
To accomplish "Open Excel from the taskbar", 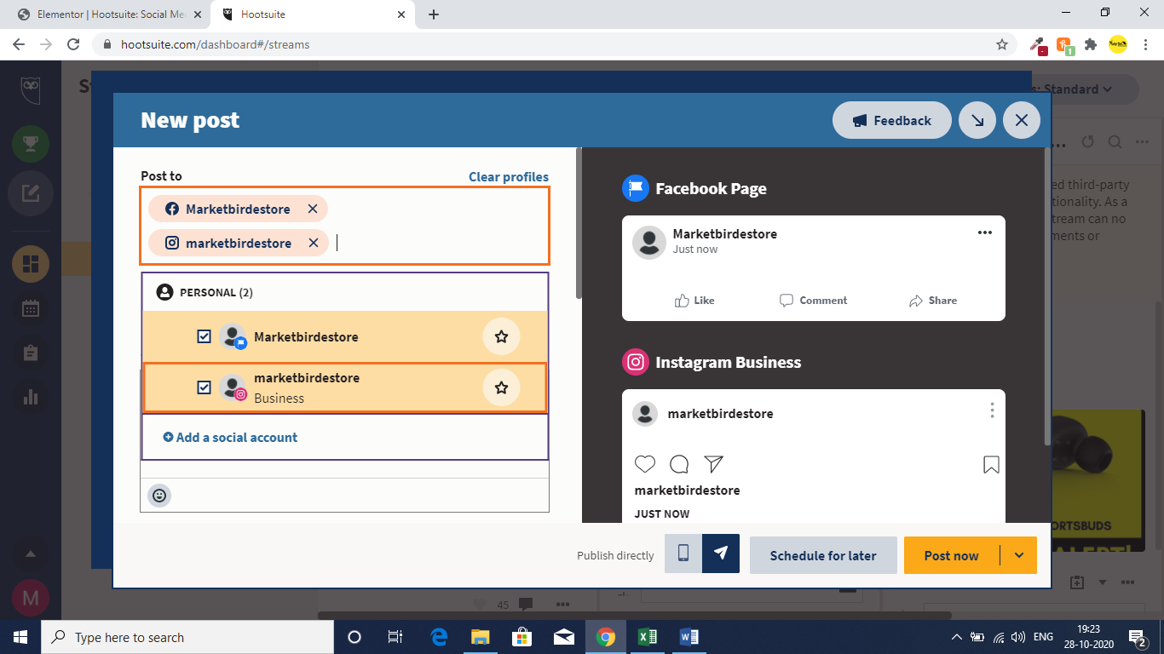I will pos(647,637).
